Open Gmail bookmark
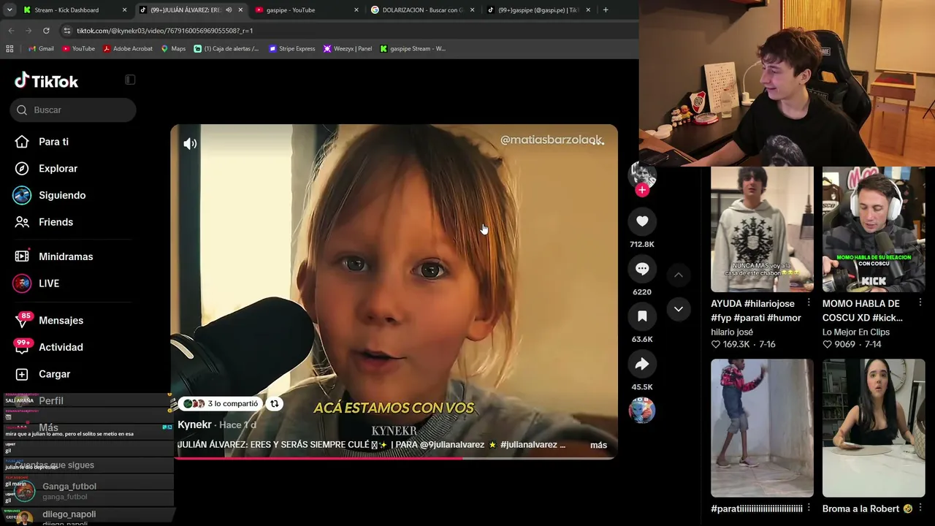 [41, 49]
